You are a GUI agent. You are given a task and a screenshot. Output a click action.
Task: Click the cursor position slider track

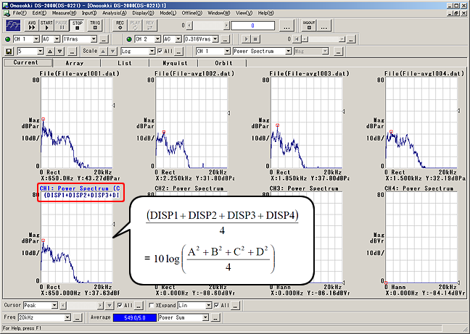tap(81, 306)
